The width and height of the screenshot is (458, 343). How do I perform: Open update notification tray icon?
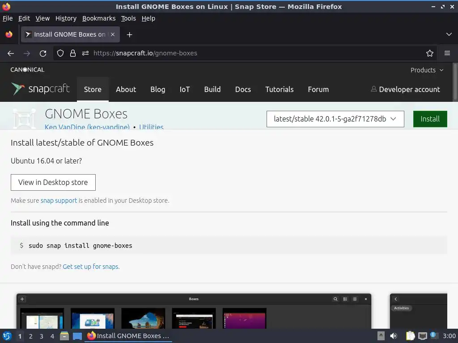coord(434,335)
